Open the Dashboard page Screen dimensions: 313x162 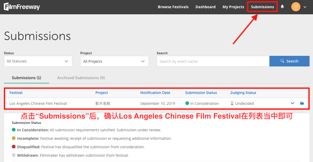coord(205,7)
